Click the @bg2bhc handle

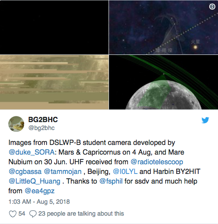point(41,128)
